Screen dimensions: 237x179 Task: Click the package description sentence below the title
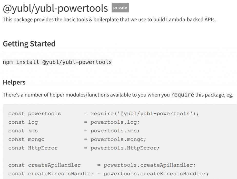pos(109,20)
